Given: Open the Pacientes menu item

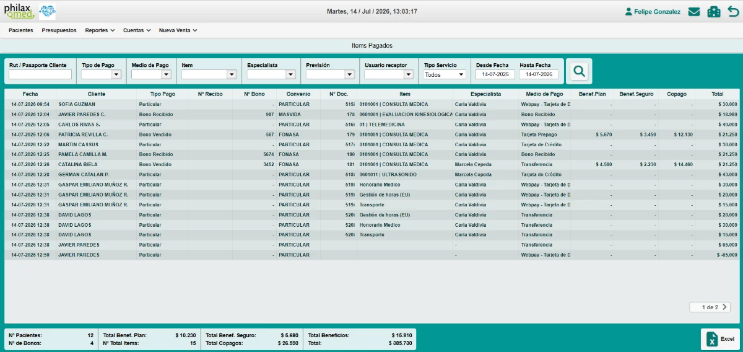Looking at the screenshot, I should [21, 30].
